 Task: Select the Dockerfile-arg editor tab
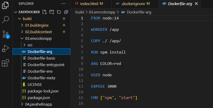pos(179,4)
